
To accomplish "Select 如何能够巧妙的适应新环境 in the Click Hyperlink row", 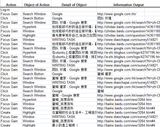I will click(74, 27).
